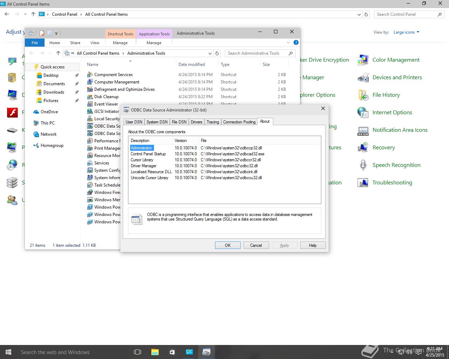Select the Cursor Library row

224,160
